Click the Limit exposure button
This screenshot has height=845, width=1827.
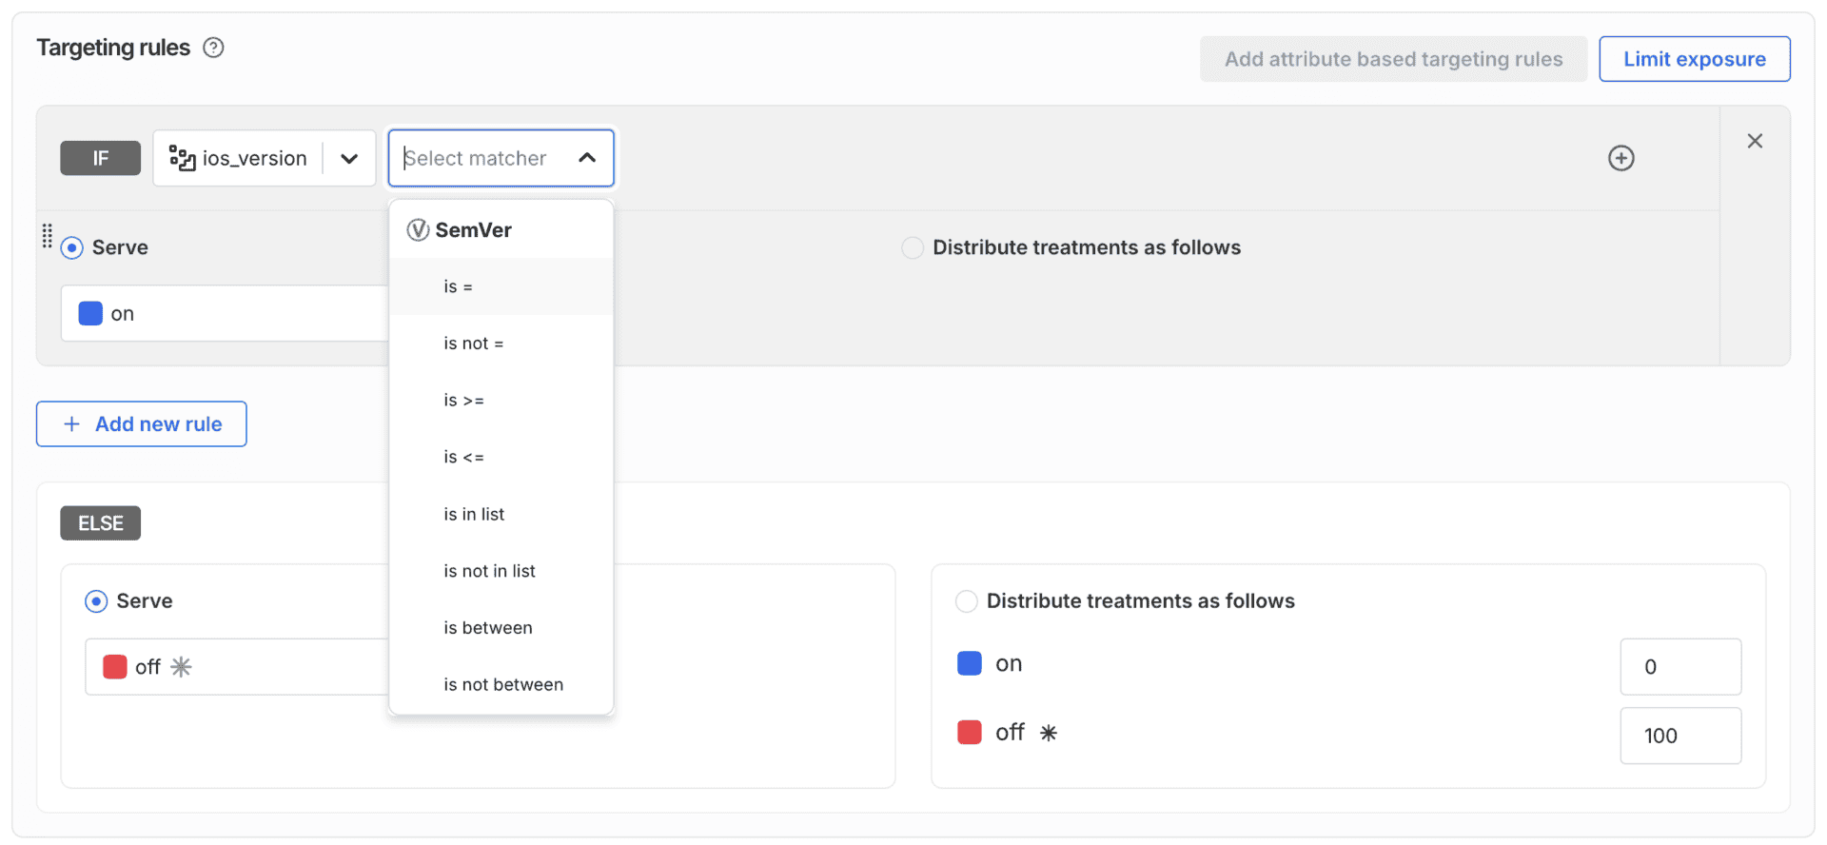pyautogui.click(x=1694, y=59)
